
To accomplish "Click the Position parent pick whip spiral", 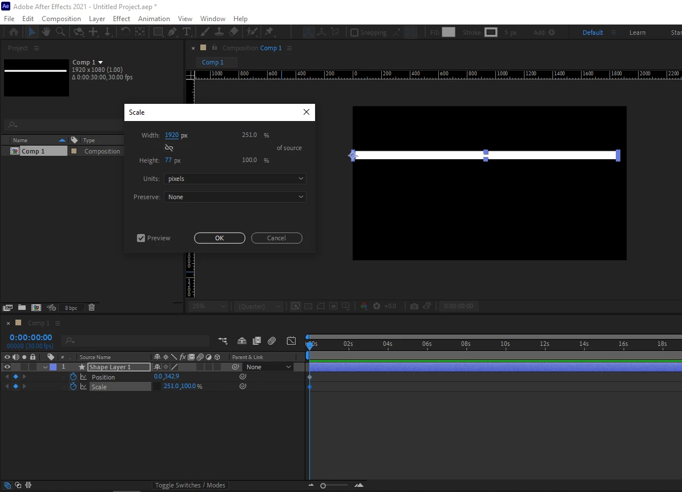I will pos(243,376).
